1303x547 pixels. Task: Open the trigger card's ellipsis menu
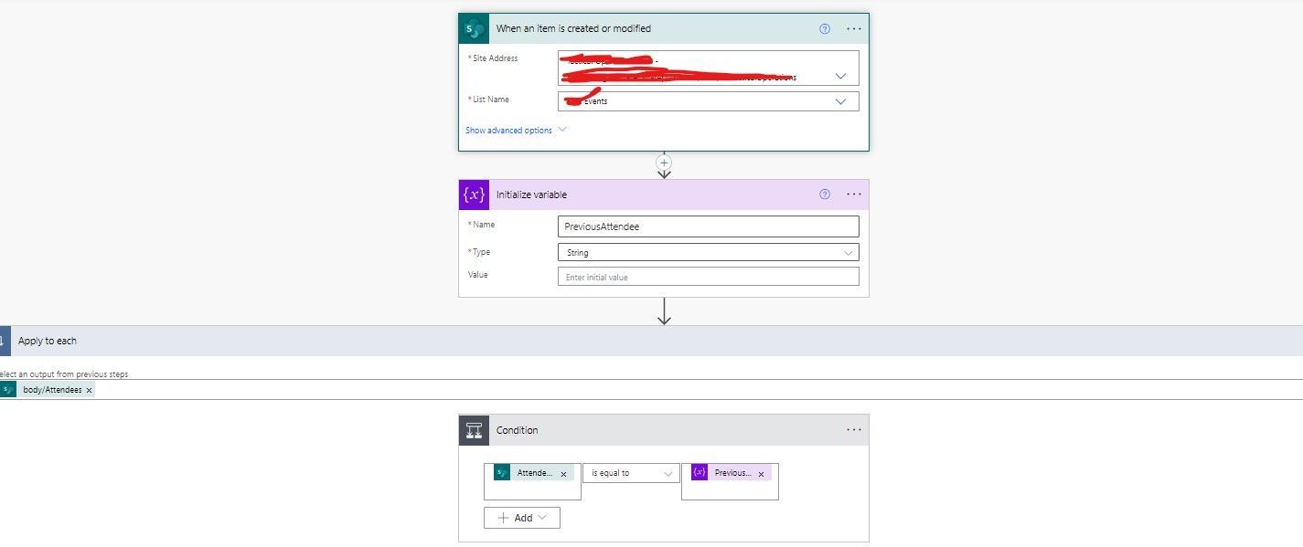[854, 28]
